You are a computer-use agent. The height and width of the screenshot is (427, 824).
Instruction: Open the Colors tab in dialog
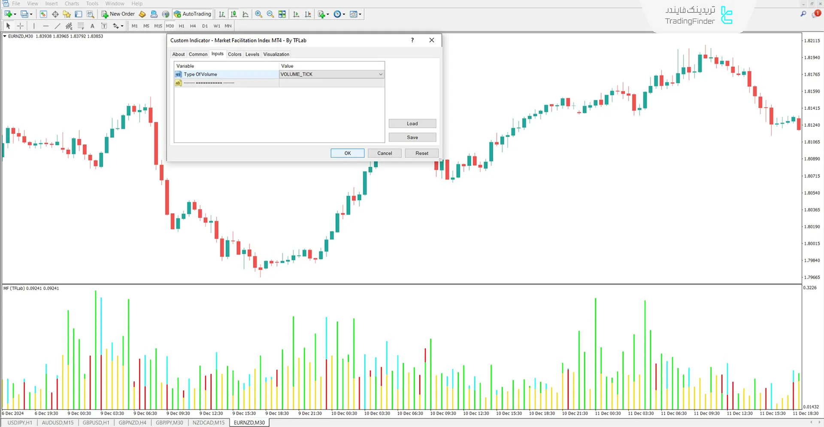(x=234, y=54)
